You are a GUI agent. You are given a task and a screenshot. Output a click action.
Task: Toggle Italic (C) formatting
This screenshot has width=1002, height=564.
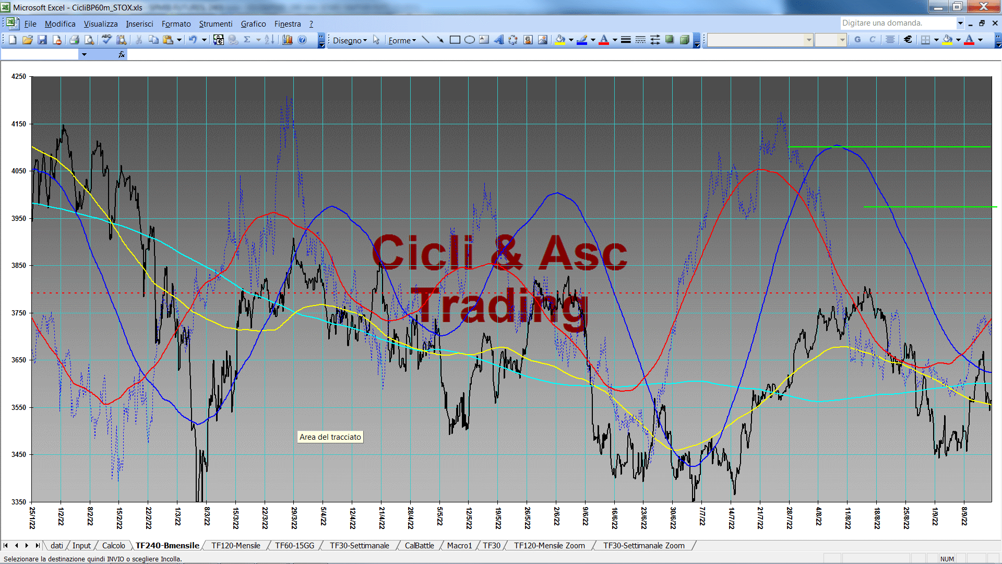tap(872, 40)
